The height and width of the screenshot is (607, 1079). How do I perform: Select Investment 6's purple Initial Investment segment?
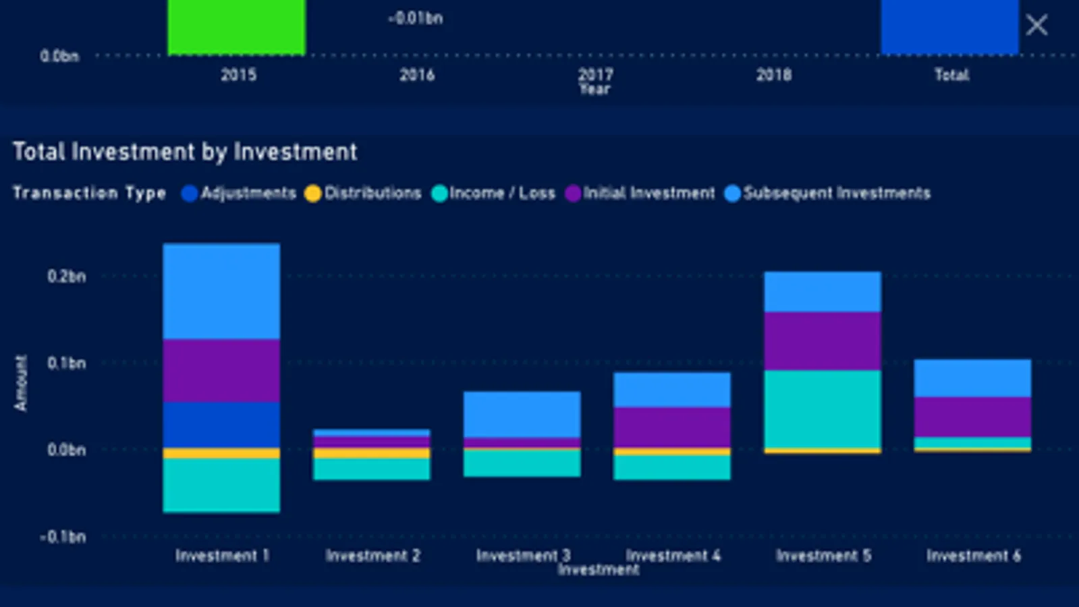972,417
